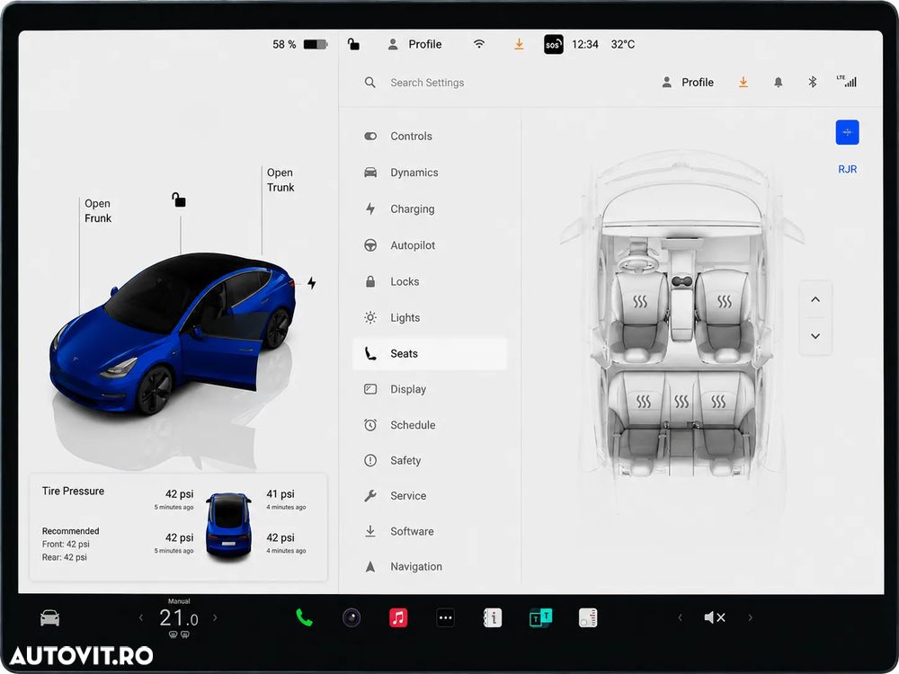The width and height of the screenshot is (899, 674).
Task: Tap the unlock icon above the car
Action: coord(179,200)
